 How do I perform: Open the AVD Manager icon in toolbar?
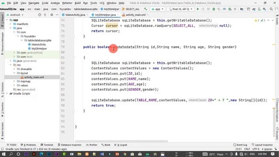coord(259,9)
